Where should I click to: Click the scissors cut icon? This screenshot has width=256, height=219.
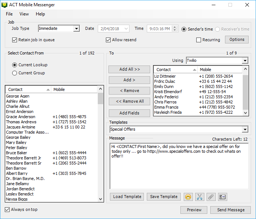click(x=200, y=197)
